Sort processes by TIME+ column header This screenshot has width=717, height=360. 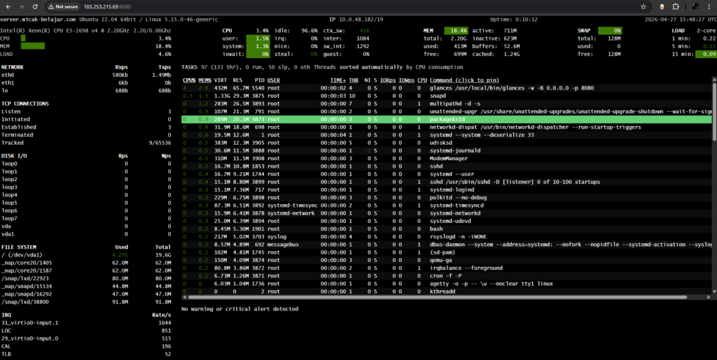[338, 80]
